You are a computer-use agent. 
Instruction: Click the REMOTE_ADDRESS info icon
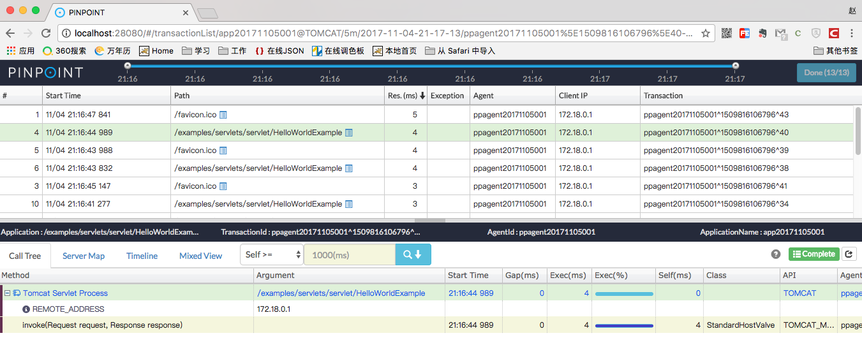(26, 309)
